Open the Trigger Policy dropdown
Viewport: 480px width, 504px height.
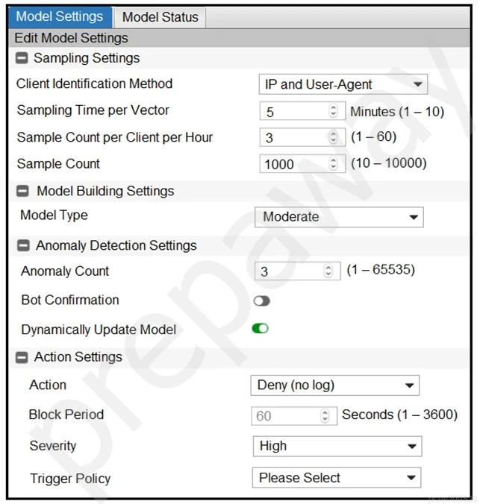[336, 478]
